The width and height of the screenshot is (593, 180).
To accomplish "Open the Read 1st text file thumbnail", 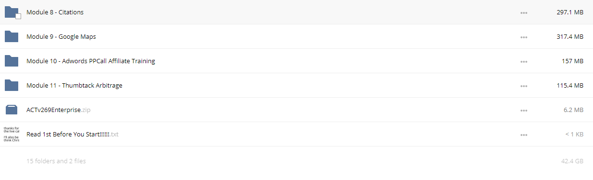I will click(12, 134).
